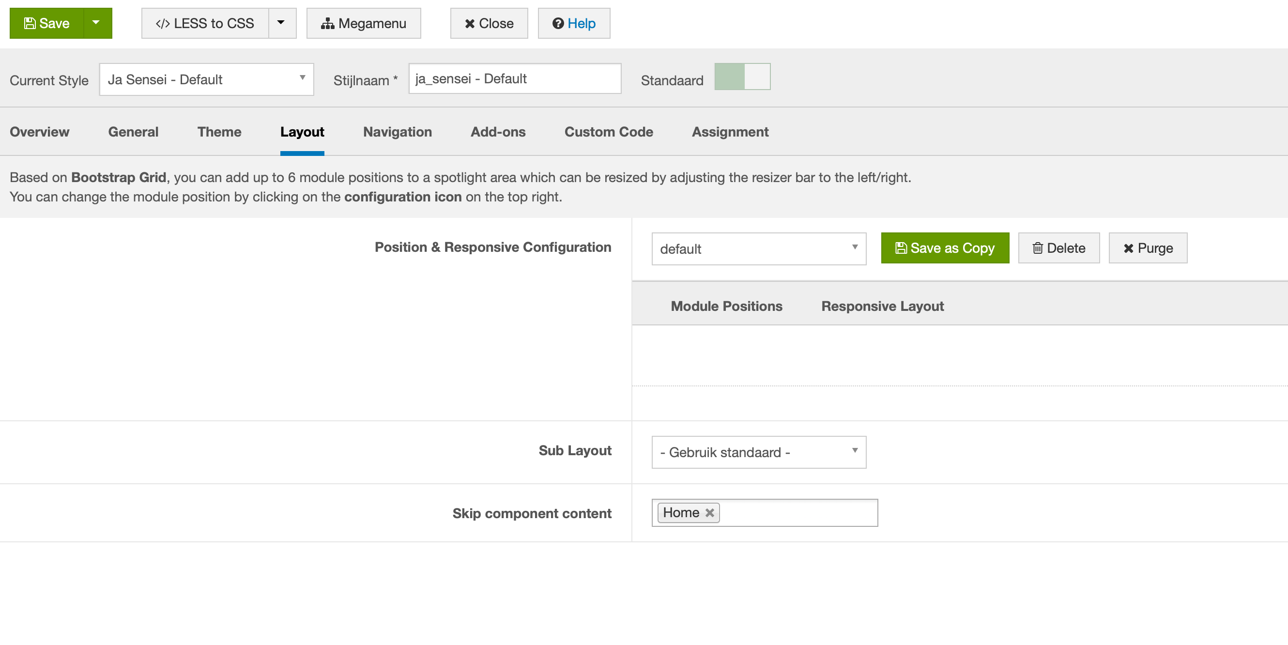This screenshot has height=645, width=1288.
Task: Switch to Responsive Layout tab
Action: point(882,306)
